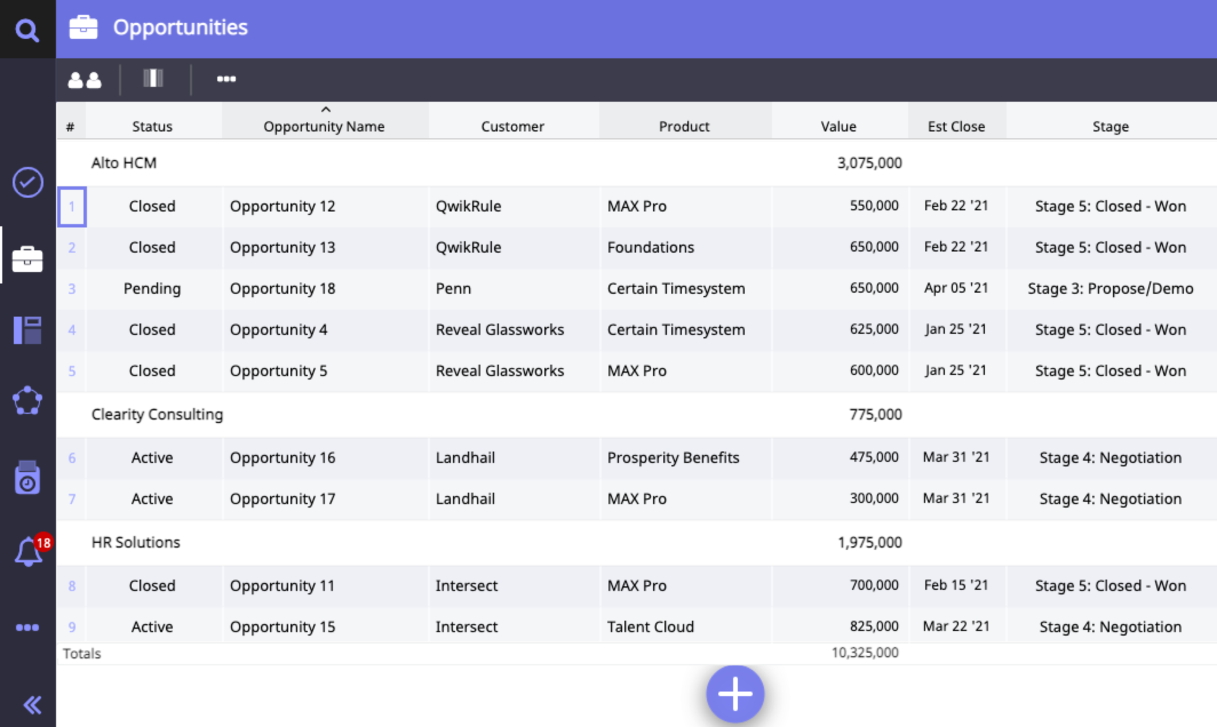The height and width of the screenshot is (727, 1217).
Task: Open notifications bell with 18 badge
Action: (29, 552)
